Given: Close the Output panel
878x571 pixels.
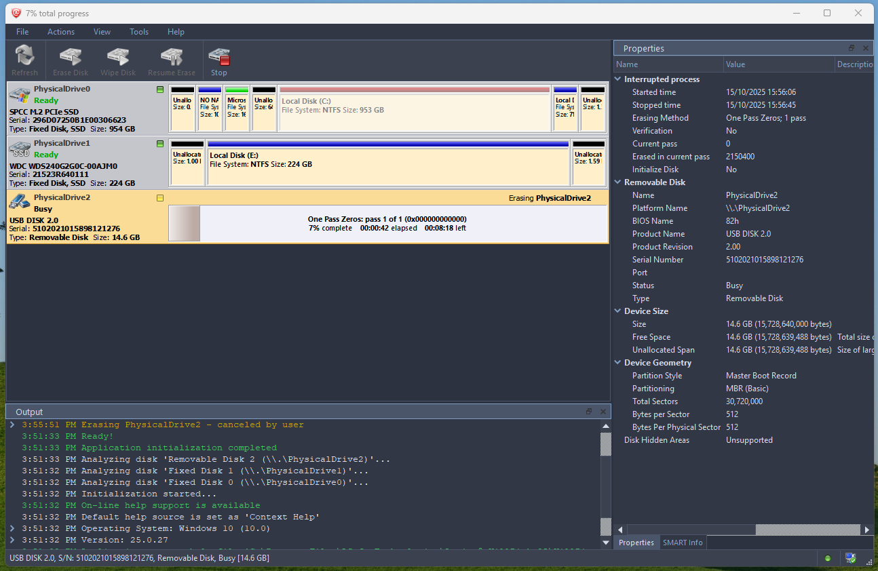Looking at the screenshot, I should click(603, 412).
